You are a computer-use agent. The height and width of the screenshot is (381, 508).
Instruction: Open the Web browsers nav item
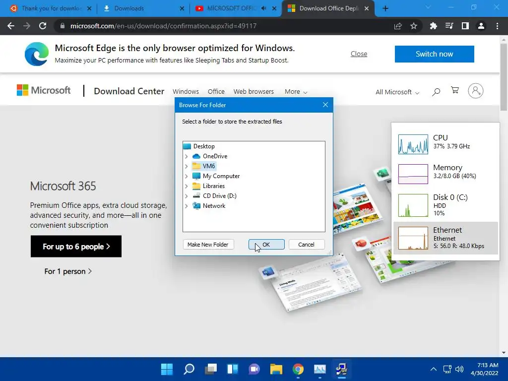click(x=254, y=92)
